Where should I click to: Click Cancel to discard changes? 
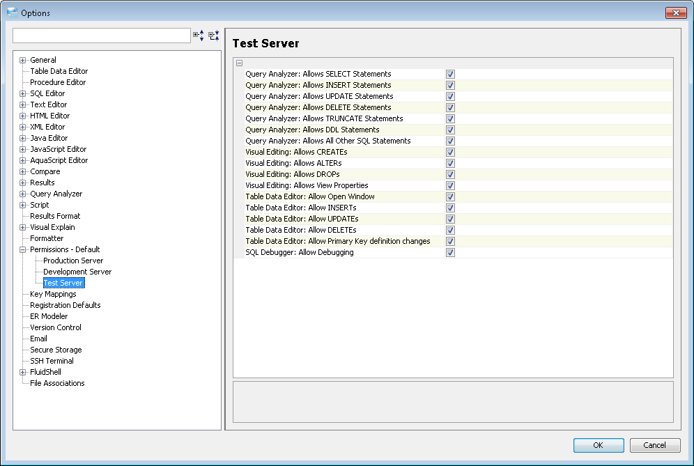pyautogui.click(x=654, y=445)
